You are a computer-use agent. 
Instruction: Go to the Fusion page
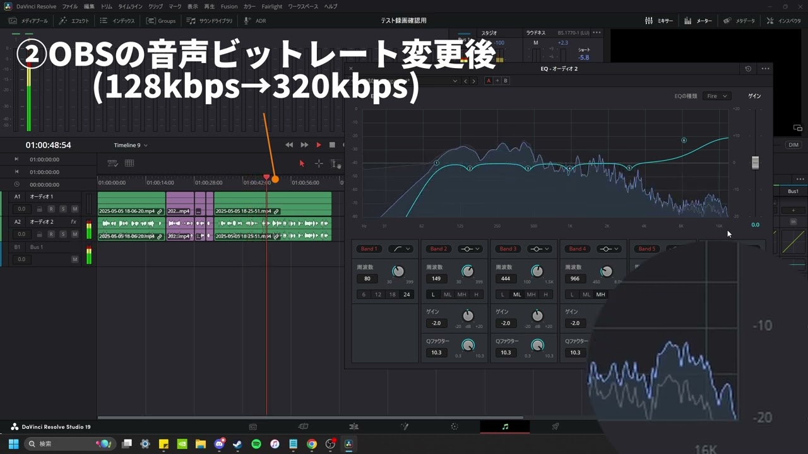[x=405, y=427]
